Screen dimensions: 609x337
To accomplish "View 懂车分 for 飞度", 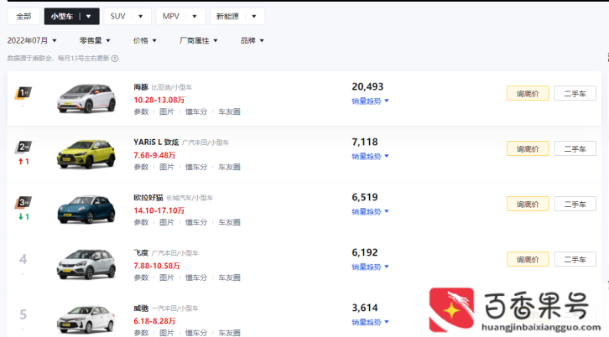I will 196,277.
